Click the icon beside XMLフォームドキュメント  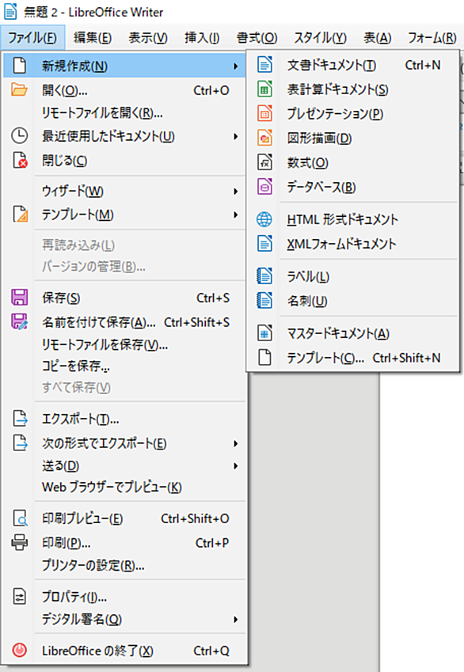(x=264, y=244)
